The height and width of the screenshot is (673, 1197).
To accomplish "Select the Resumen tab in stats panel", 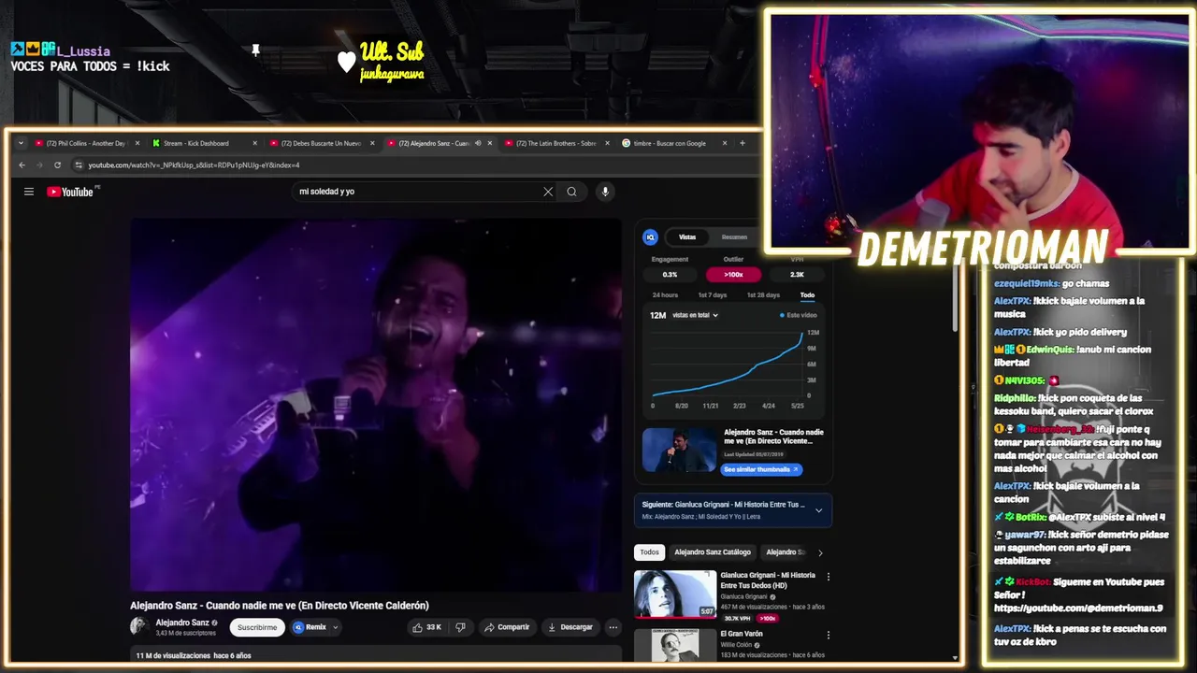I will 734,237.
